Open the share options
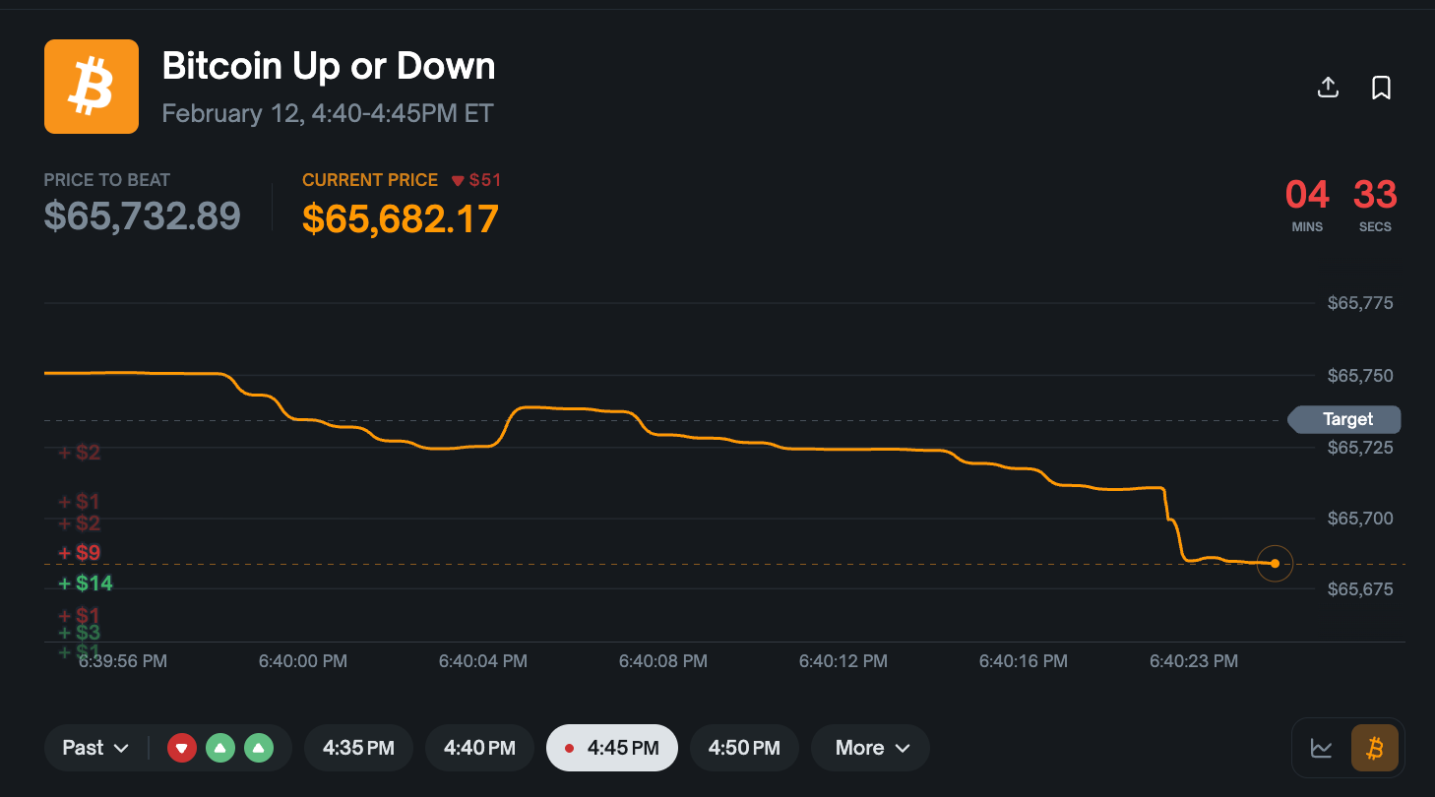The image size is (1435, 797). tap(1328, 88)
